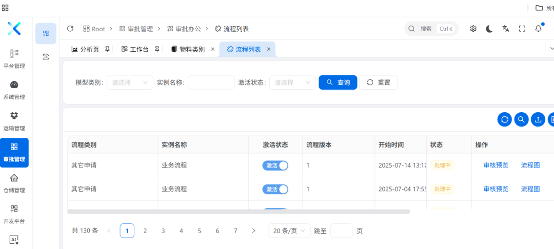The image size is (554, 249).
Task: Click the 处理中 status tag in the 2025-07-14 row
Action: [x=443, y=165]
